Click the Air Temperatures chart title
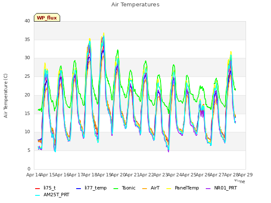This screenshot has width=271, height=203. point(135,5)
